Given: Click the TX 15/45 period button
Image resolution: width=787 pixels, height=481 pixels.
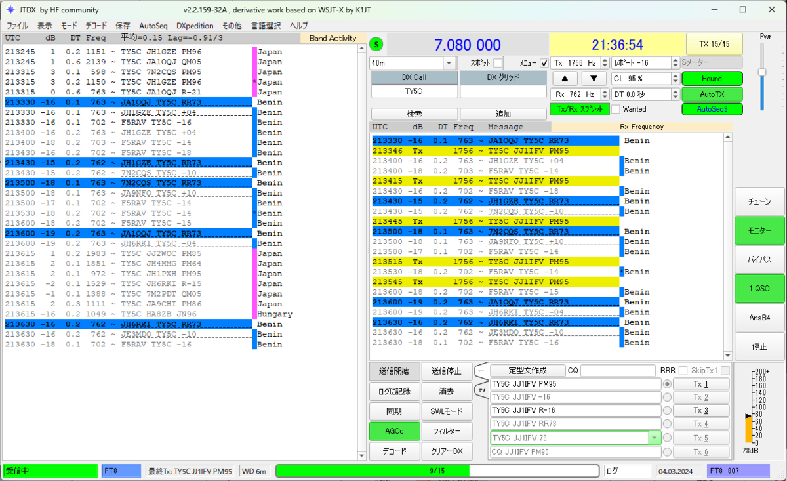Looking at the screenshot, I should coord(714,44).
